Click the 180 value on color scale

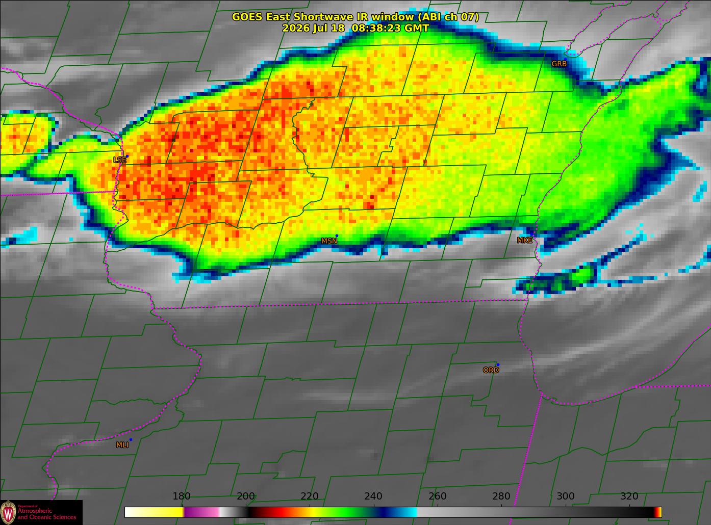click(x=181, y=496)
